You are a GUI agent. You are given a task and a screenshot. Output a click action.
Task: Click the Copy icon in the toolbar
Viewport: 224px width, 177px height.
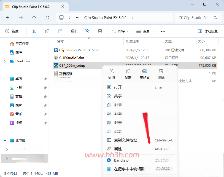click(47, 31)
